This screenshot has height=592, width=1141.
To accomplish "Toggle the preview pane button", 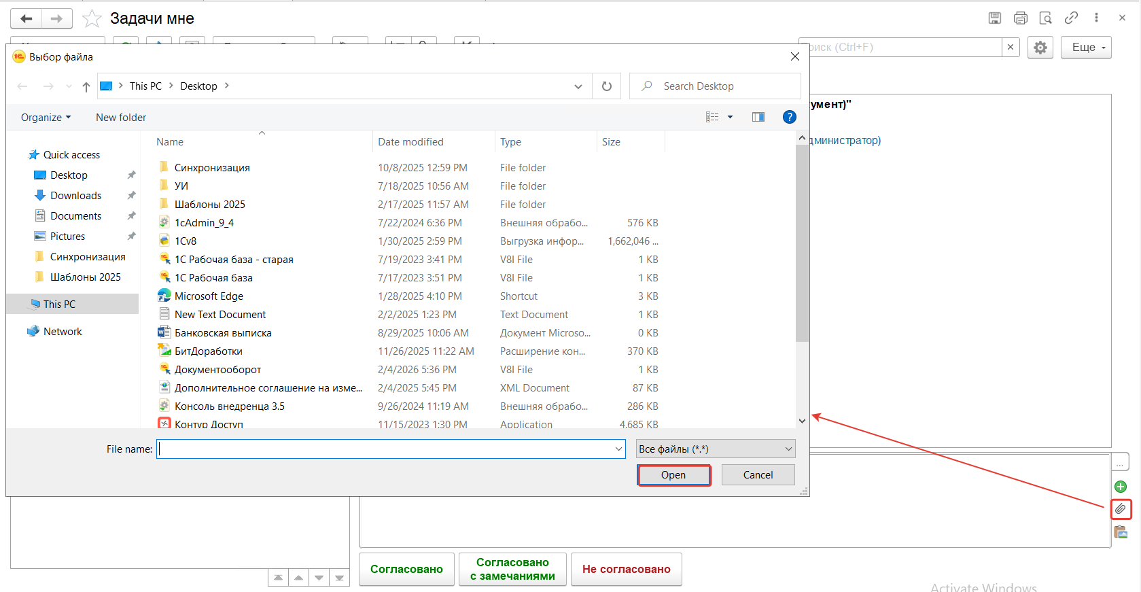I will click(x=758, y=117).
